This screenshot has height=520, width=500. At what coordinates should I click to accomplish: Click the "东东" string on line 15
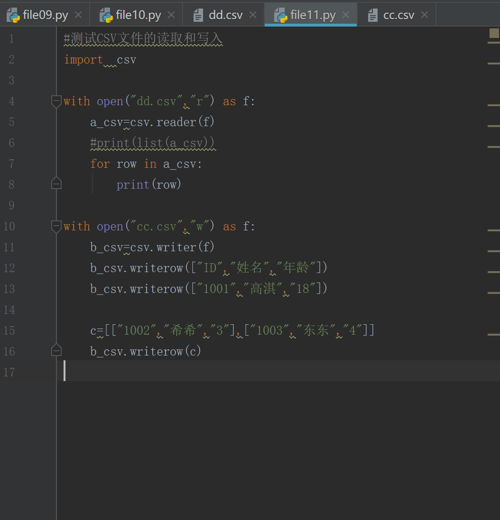316,331
